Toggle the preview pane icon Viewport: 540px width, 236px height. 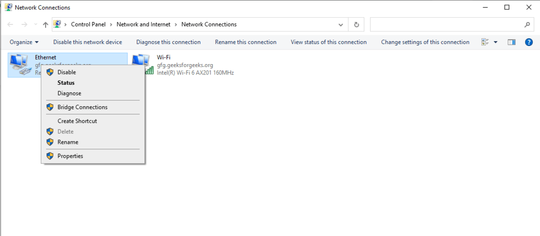(512, 42)
